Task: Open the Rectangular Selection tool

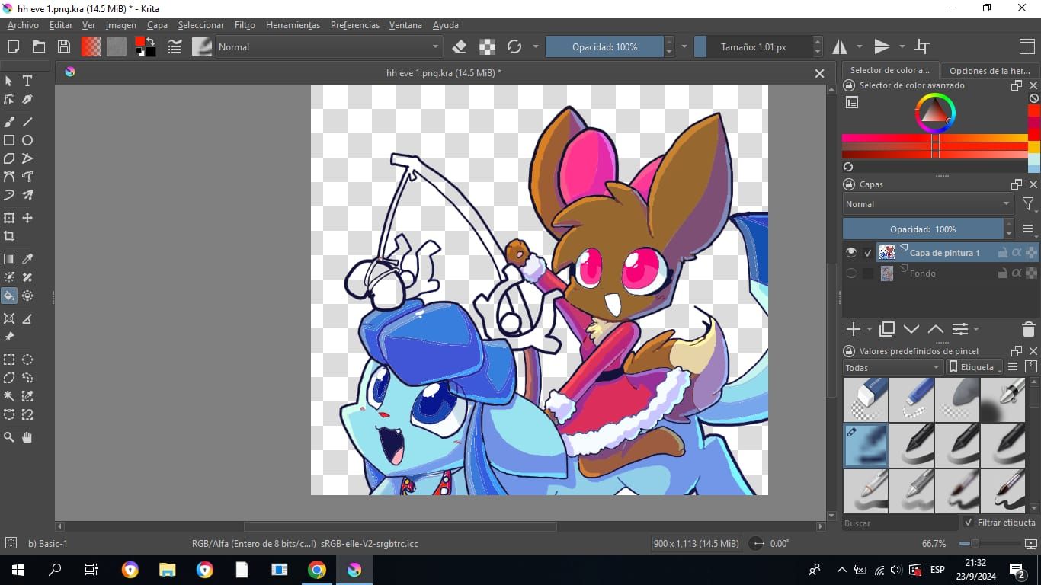Action: point(9,360)
